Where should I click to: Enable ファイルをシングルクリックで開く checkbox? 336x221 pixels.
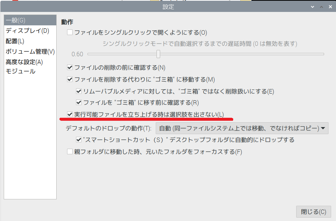70,32
